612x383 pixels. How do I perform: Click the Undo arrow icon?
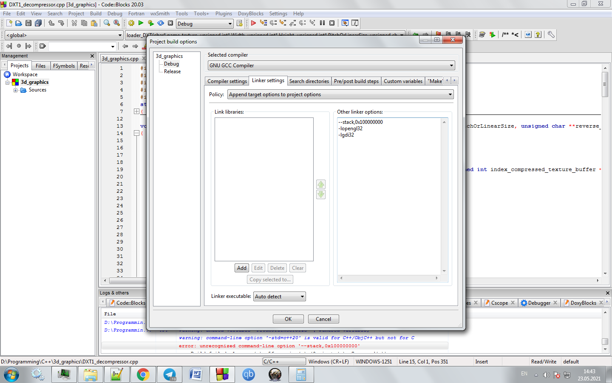51,23
